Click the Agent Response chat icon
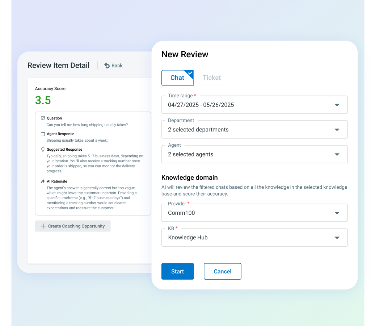375x326 pixels. (43, 134)
